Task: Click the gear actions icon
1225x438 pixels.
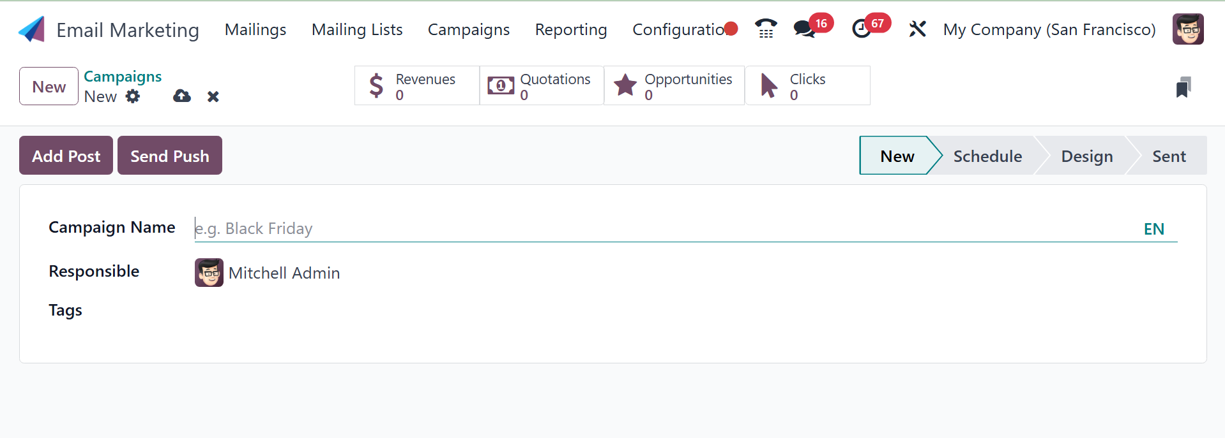Action: (133, 96)
